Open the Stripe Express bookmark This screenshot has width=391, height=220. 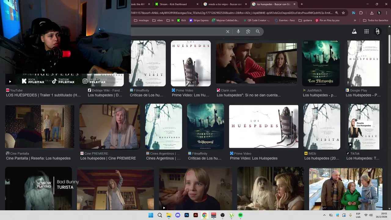click(199, 20)
